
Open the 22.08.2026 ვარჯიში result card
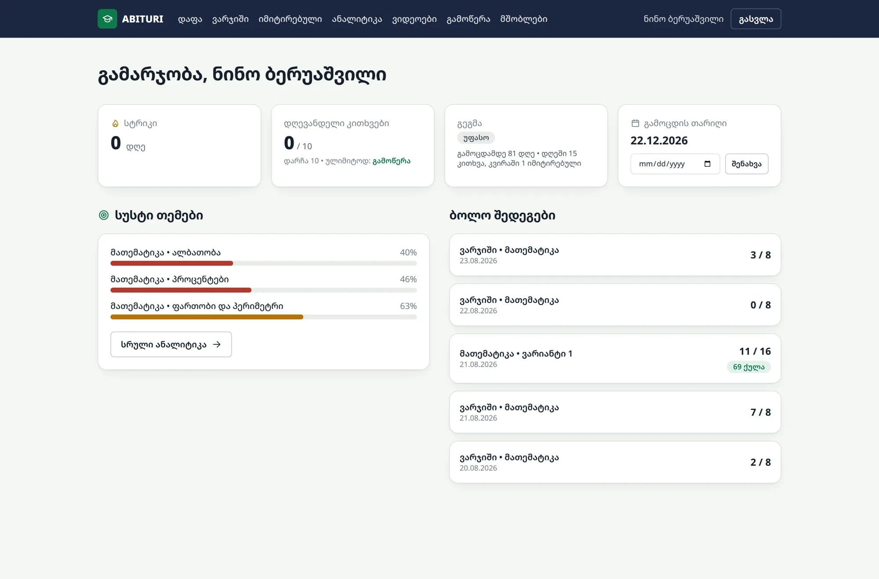(x=615, y=305)
